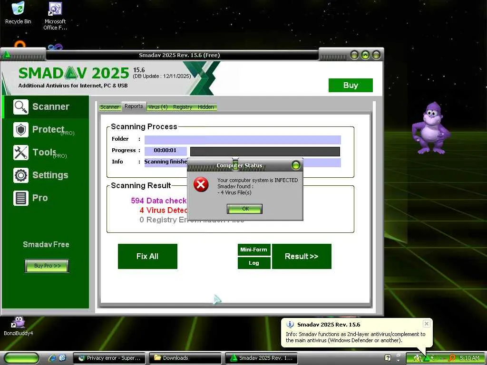Open the Tools wrench icon

(21, 153)
